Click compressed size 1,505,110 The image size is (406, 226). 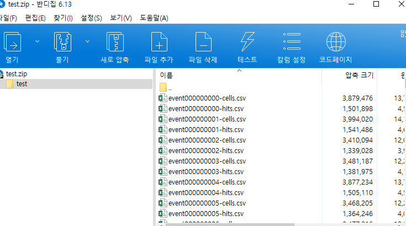tap(357, 193)
